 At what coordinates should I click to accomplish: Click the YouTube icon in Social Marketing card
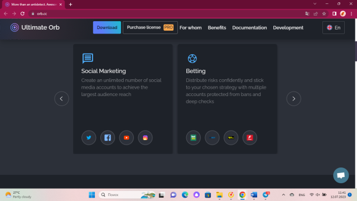[127, 138]
